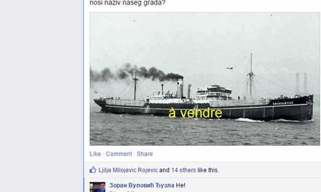Click the comment text "Не!"
This screenshot has height=192, width=321.
(x=181, y=185)
